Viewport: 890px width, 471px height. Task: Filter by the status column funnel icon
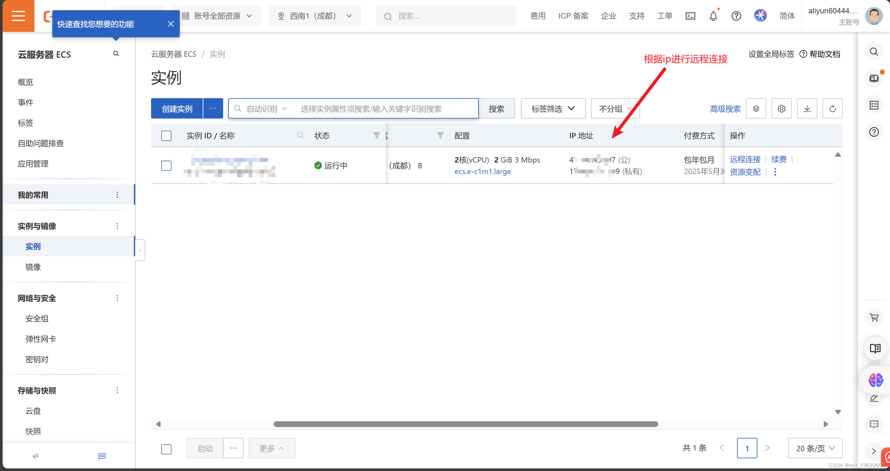pos(376,135)
